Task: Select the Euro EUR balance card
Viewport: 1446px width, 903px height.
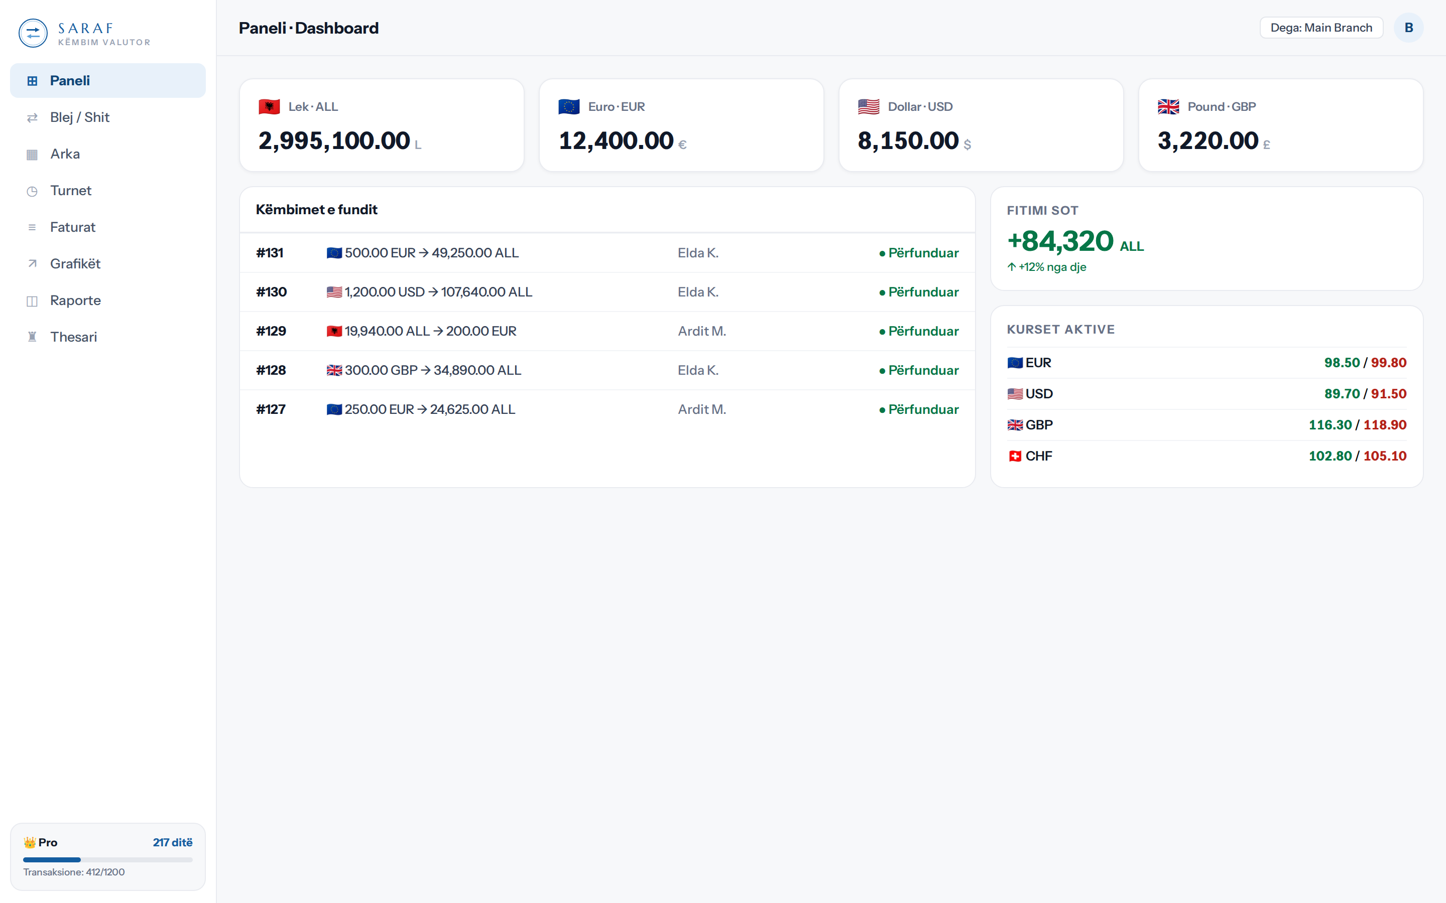Action: (681, 125)
